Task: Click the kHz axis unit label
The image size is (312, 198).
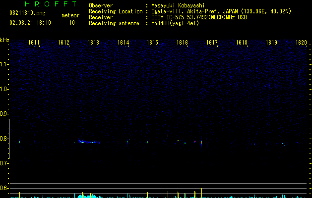Action: tap(4, 40)
